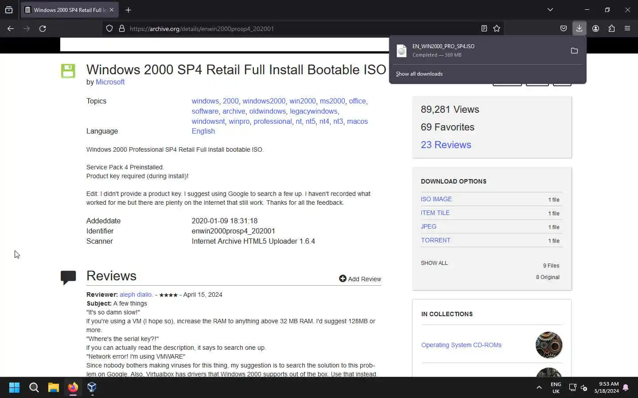The height and width of the screenshot is (398, 638).
Task: Open reviewer aleph diallo profile
Action: click(136, 295)
